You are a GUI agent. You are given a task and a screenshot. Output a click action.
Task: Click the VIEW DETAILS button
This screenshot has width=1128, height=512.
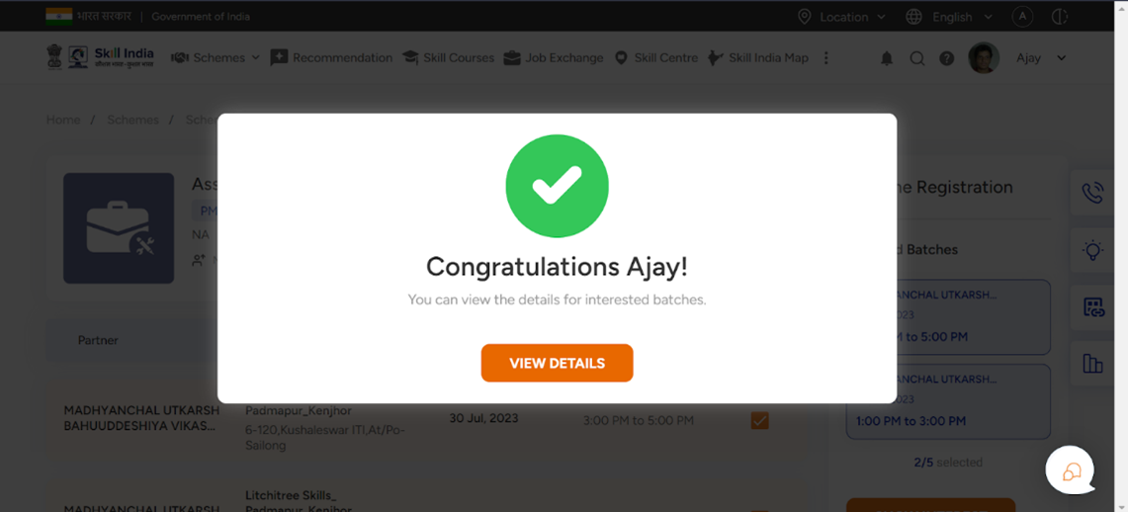coord(557,363)
